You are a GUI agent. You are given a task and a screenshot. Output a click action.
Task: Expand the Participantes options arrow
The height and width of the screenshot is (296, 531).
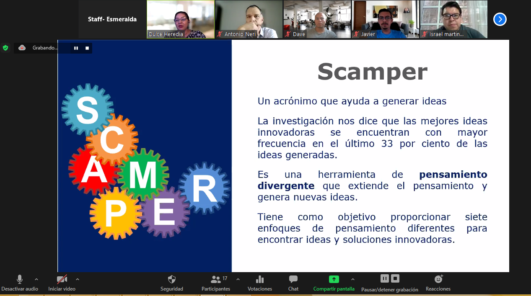click(x=238, y=279)
